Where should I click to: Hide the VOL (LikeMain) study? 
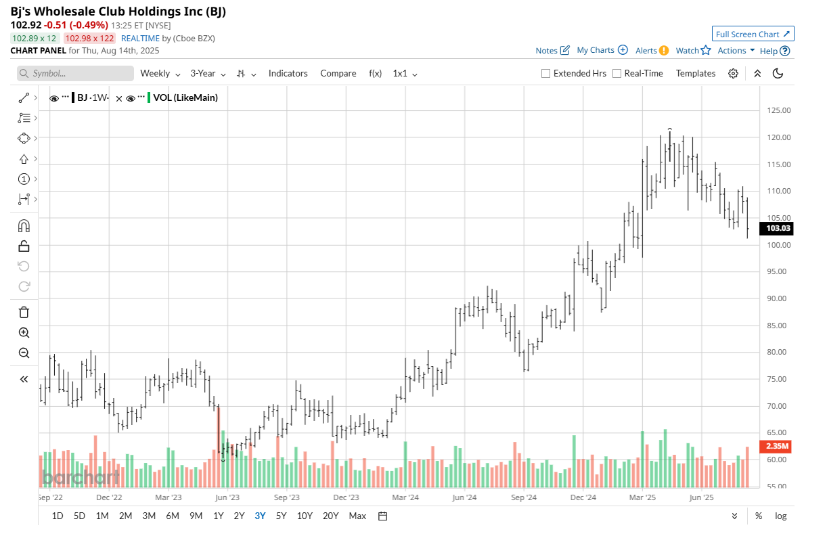click(x=131, y=98)
